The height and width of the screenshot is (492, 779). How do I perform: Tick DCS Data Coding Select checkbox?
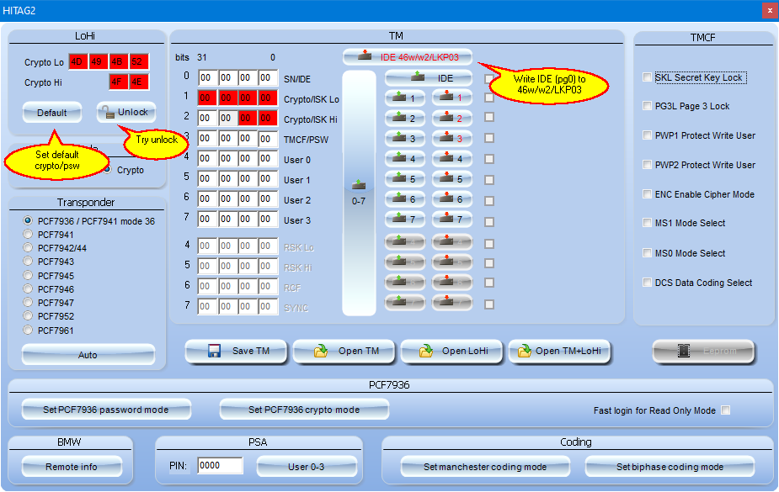coord(647,283)
